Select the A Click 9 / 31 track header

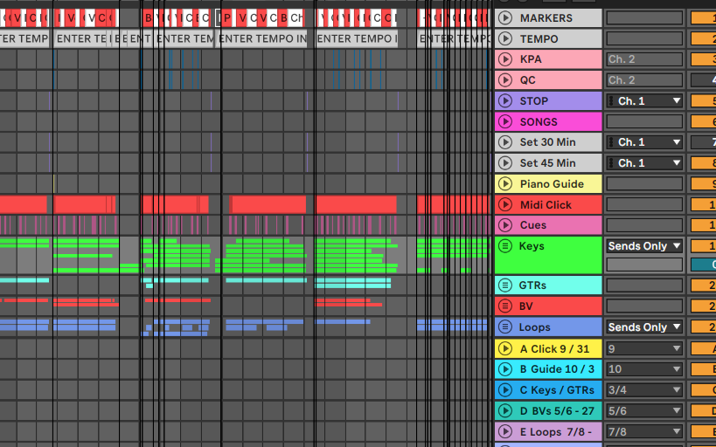557,348
